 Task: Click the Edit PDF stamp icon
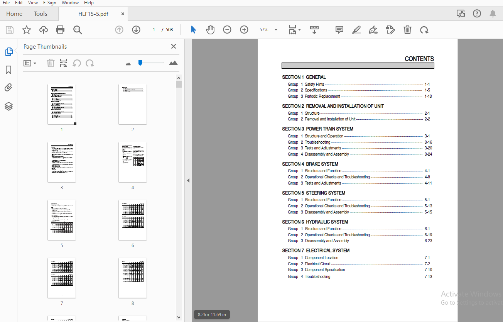click(x=390, y=30)
